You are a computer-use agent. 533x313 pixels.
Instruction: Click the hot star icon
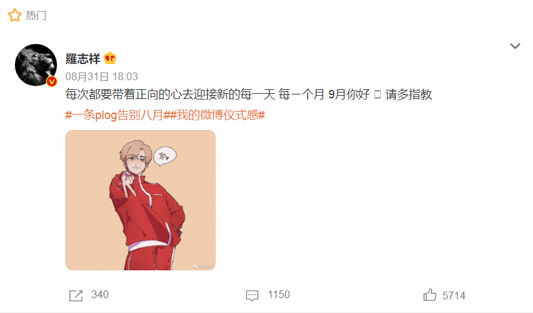point(15,16)
